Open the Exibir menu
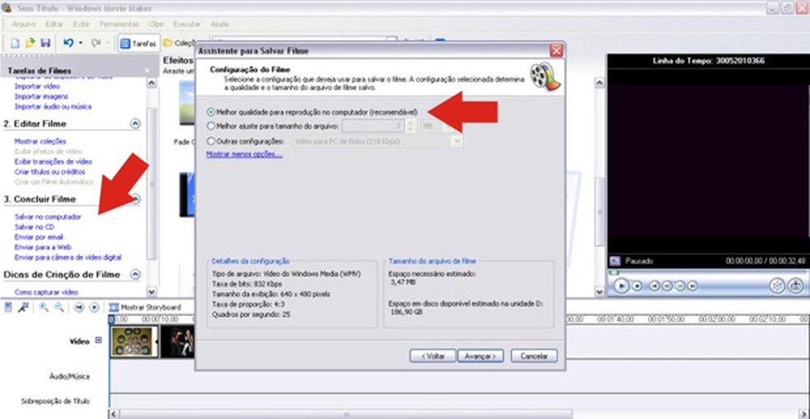This screenshot has width=810, height=419. pyautogui.click(x=81, y=24)
